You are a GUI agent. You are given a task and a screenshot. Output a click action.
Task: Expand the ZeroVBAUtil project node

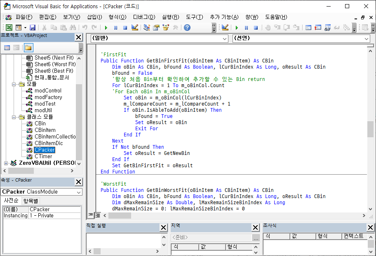6,163
